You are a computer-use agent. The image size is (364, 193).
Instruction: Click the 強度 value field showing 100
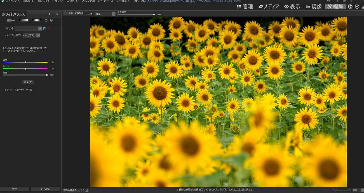[x=52, y=75]
